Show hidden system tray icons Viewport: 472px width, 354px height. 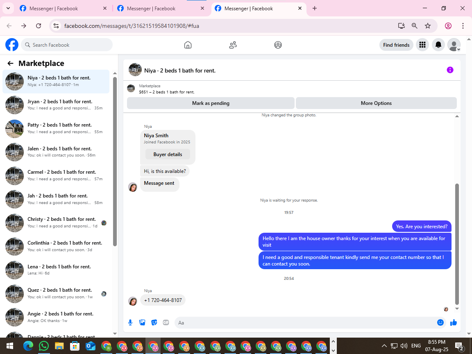[x=384, y=345]
